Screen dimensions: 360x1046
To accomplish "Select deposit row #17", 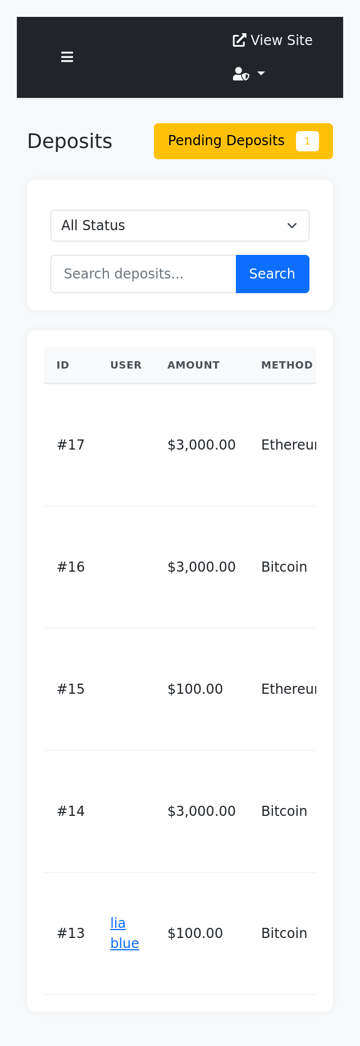I will tap(180, 445).
